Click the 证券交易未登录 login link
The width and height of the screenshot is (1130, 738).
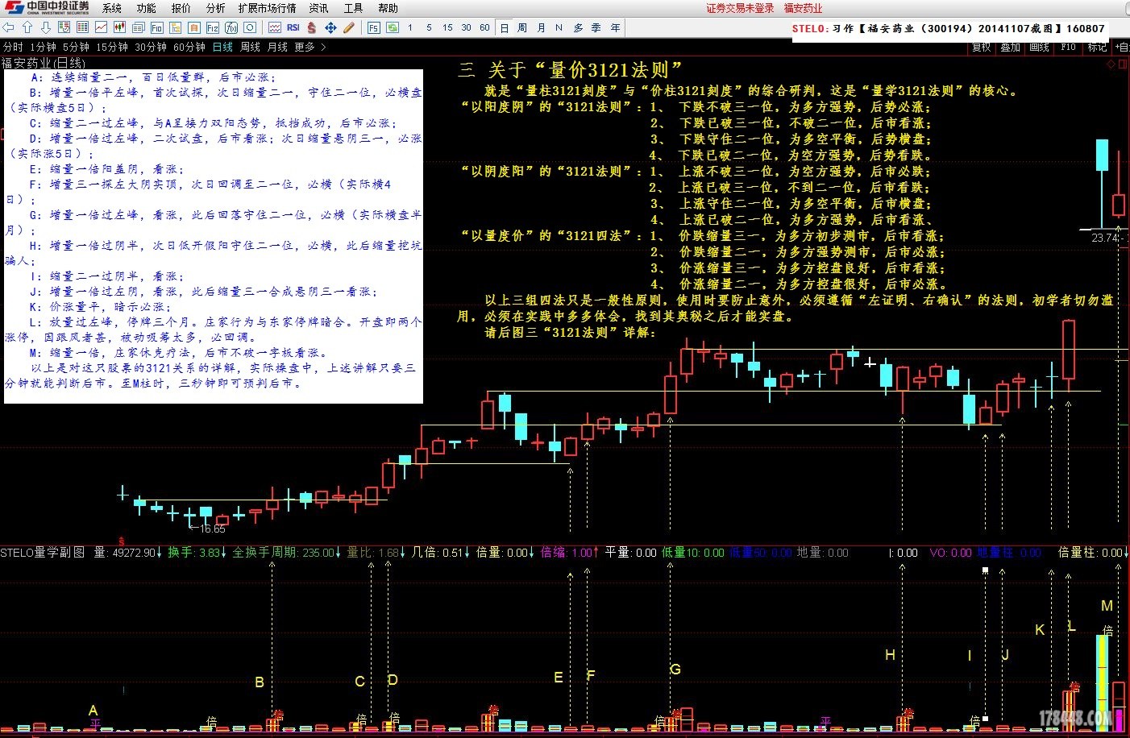(740, 8)
